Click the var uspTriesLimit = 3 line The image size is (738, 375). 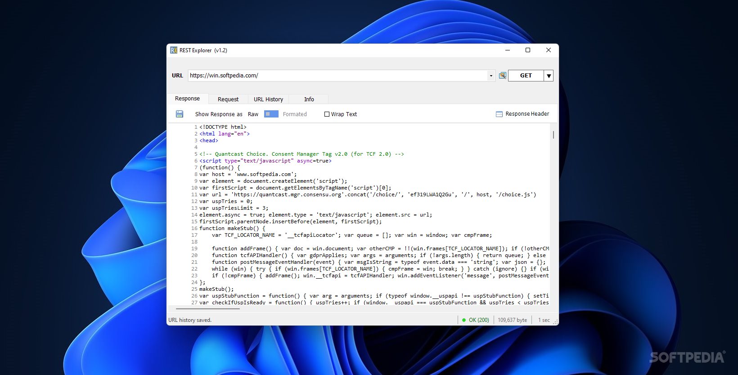pyautogui.click(x=234, y=208)
